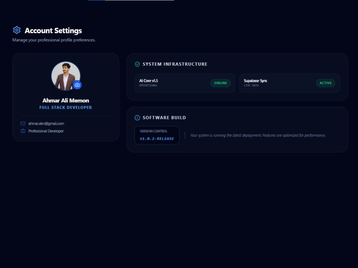Click the ACTIVE status badge
This screenshot has height=268, width=358.
[x=325, y=83]
